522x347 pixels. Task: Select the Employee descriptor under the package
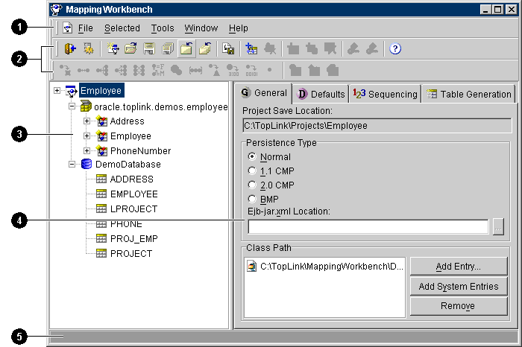(x=130, y=136)
